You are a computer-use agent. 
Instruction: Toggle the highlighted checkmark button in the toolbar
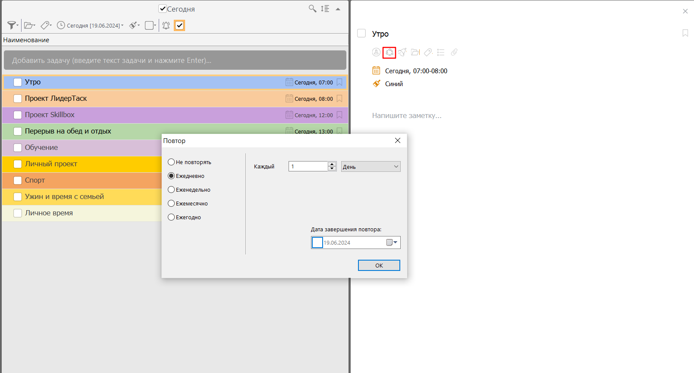point(179,25)
